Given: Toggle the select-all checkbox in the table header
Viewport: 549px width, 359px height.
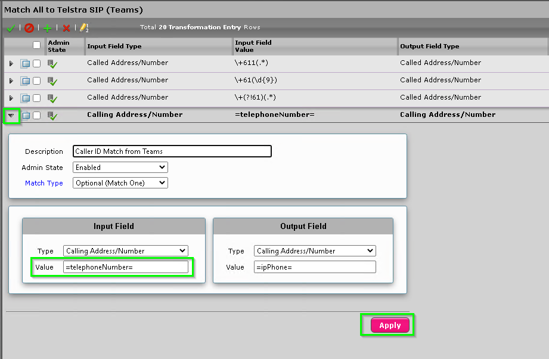Looking at the screenshot, I should point(36,45).
